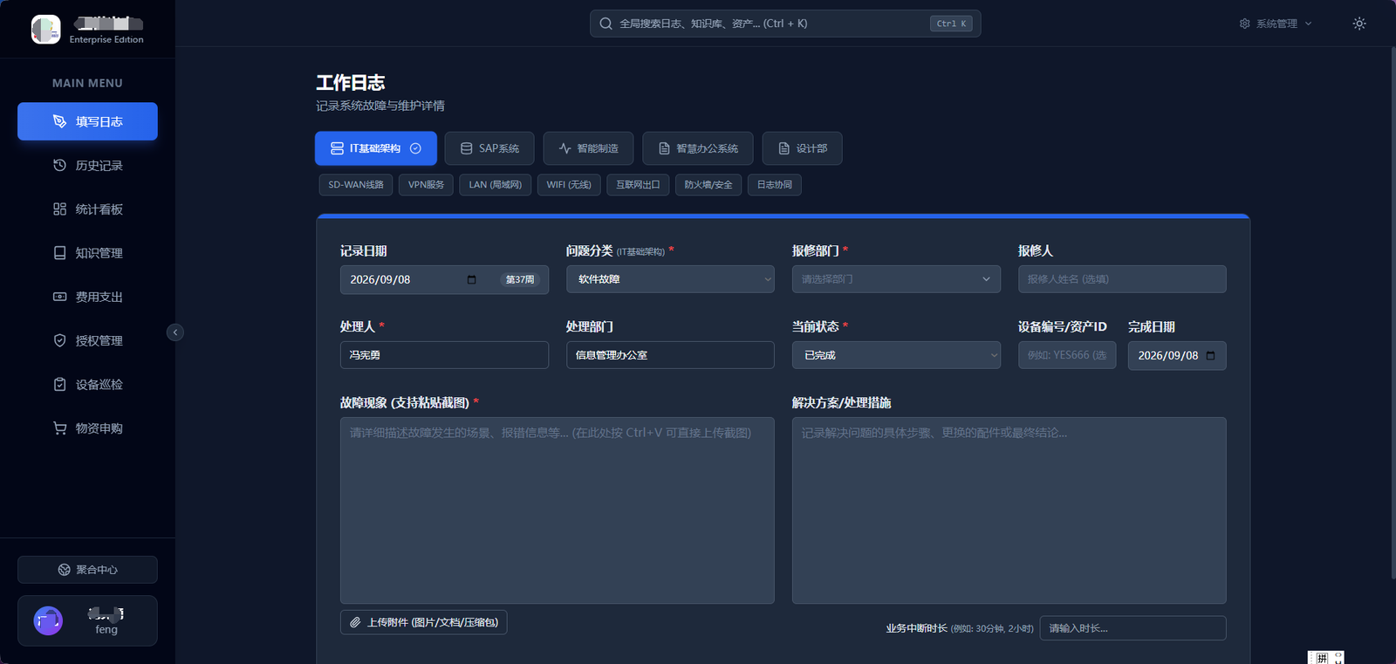1396x664 pixels.
Task: Go to 知识管理 in the sidebar
Action: [87, 252]
